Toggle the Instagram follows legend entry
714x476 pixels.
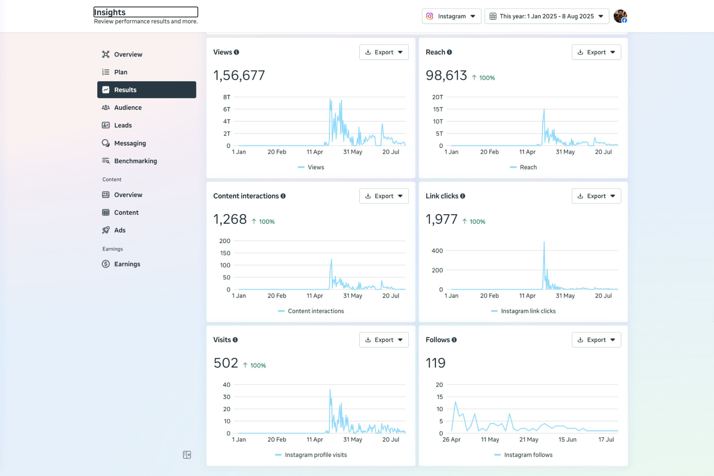pyautogui.click(x=523, y=455)
